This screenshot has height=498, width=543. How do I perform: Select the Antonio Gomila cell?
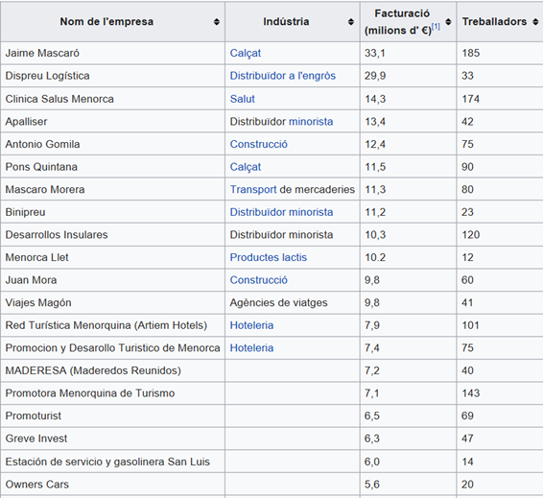(112, 144)
